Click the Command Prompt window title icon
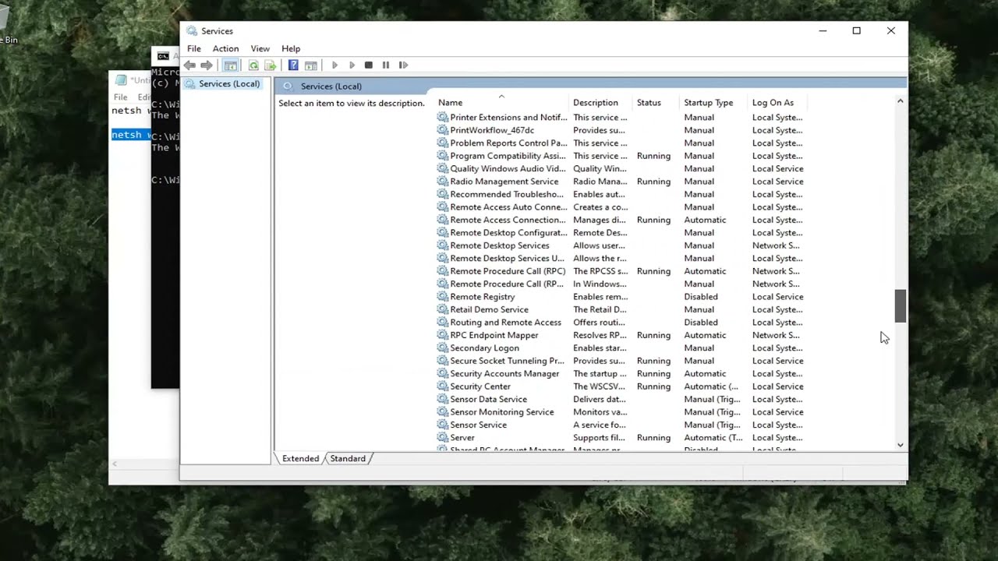The height and width of the screenshot is (561, 998). [x=163, y=56]
